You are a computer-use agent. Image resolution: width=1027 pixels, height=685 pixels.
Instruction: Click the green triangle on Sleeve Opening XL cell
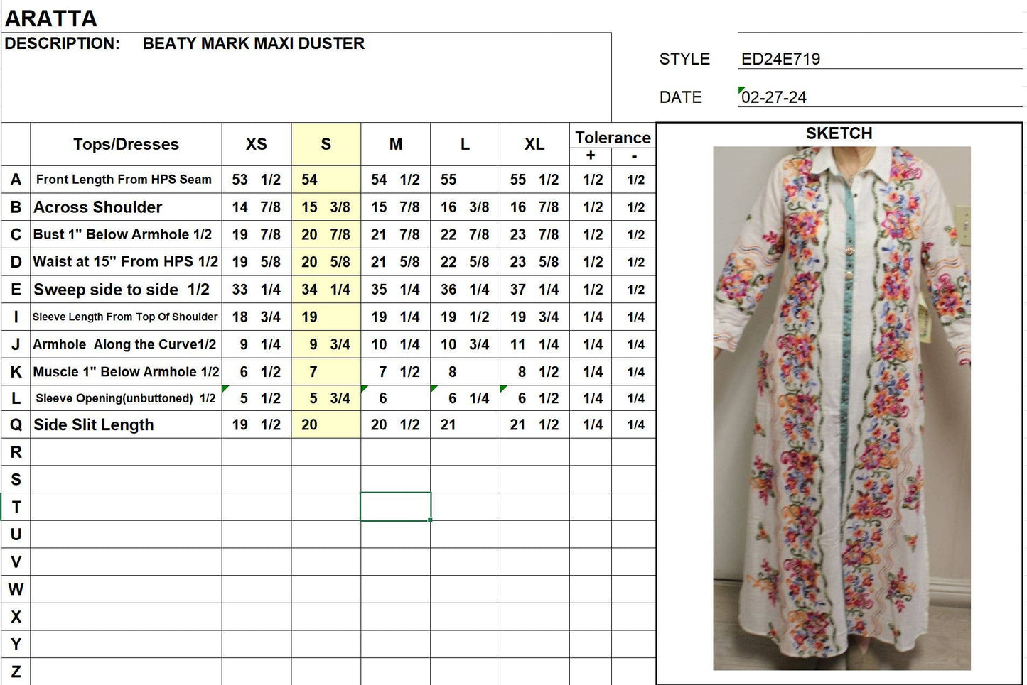click(x=502, y=389)
